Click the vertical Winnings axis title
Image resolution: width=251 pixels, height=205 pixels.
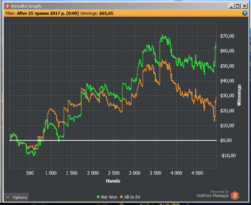click(239, 95)
